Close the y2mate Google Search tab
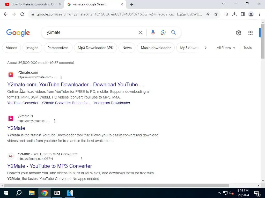 coord(122,5)
